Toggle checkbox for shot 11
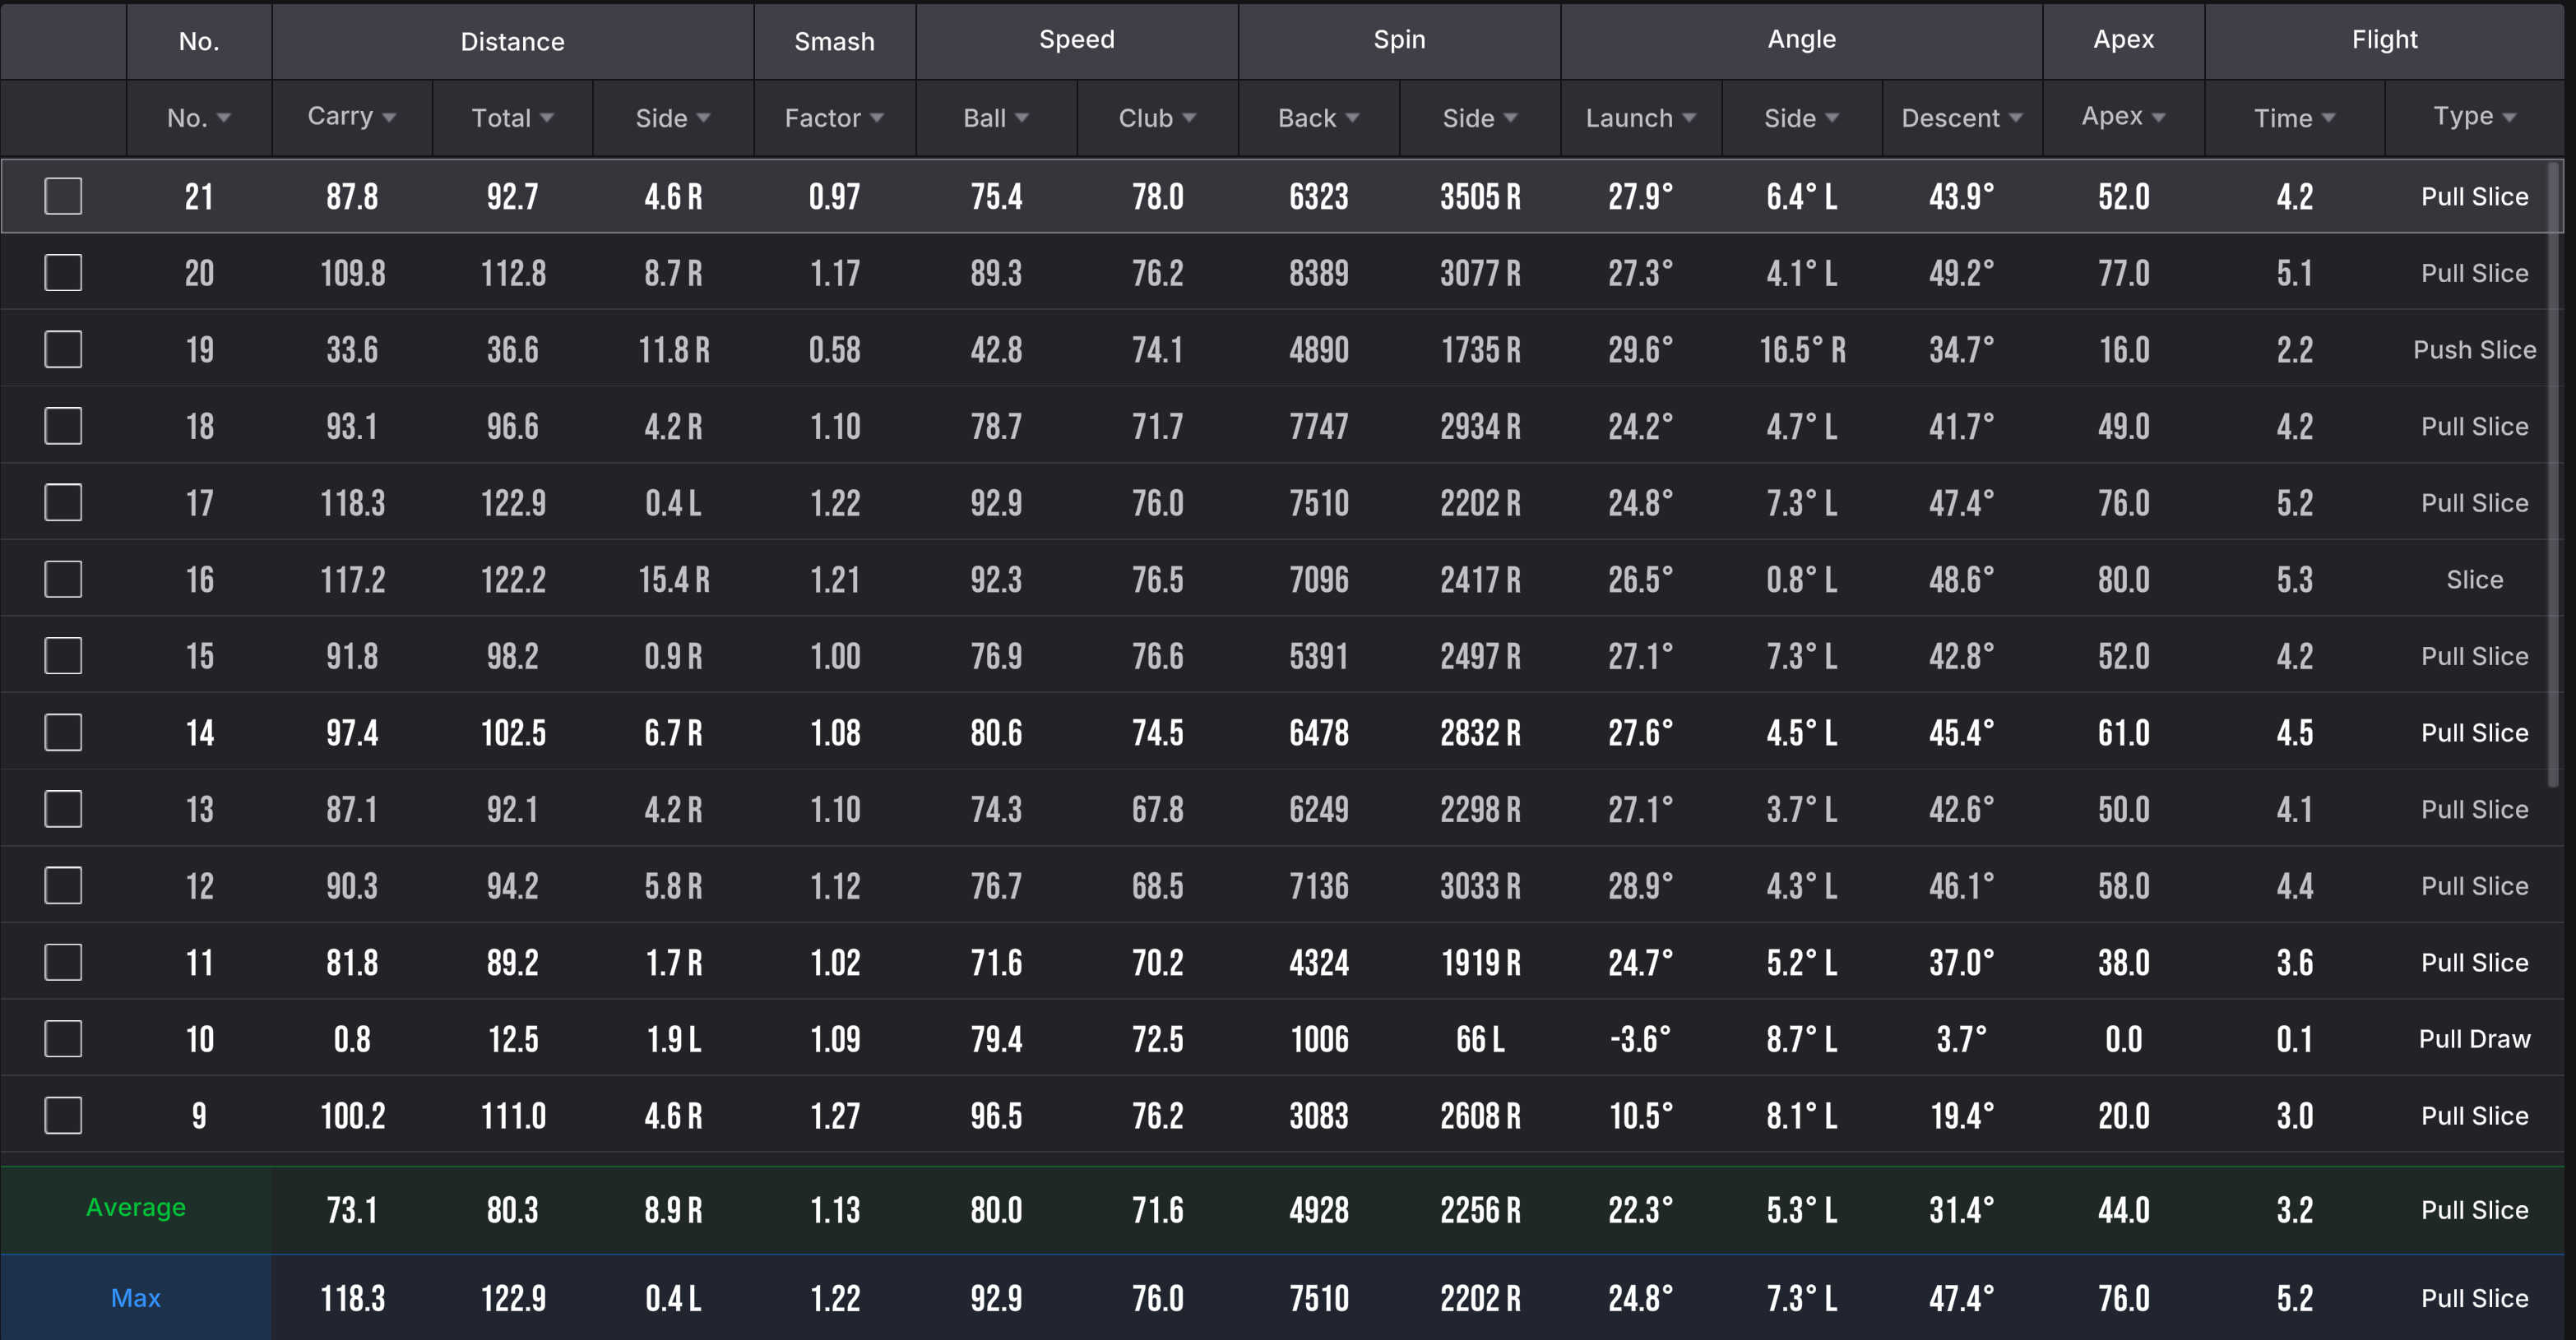The image size is (2576, 1340). (x=63, y=963)
